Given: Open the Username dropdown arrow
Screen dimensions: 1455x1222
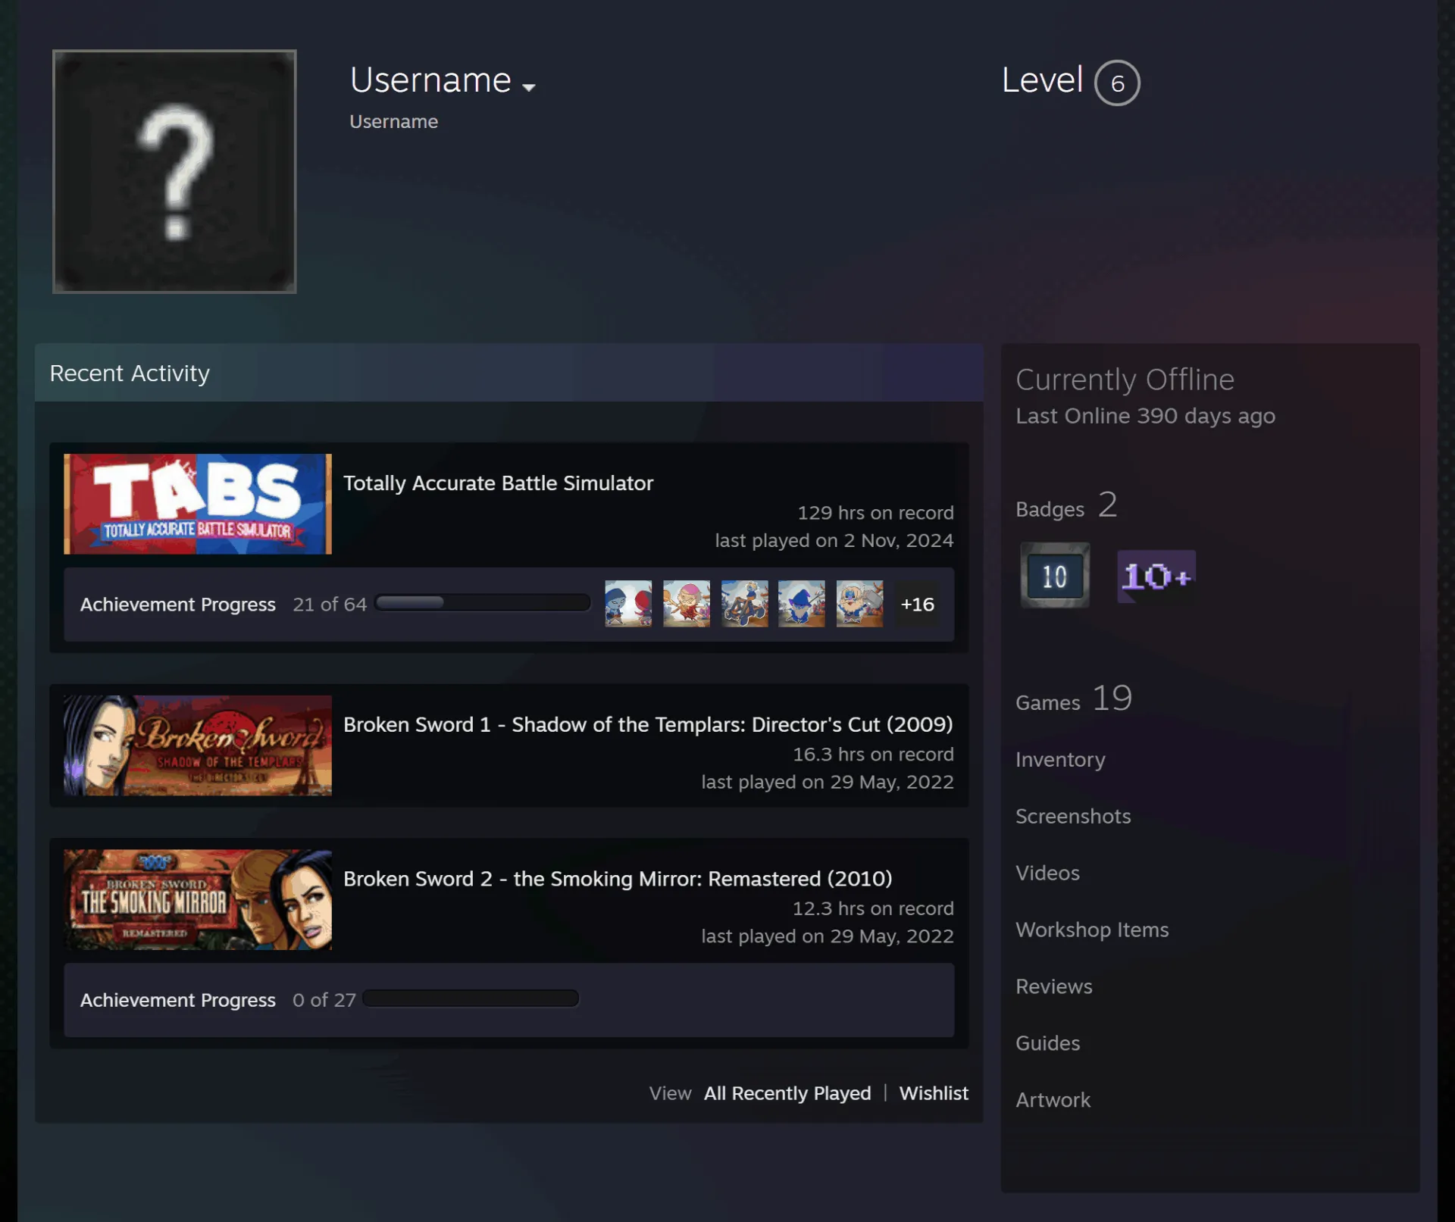Looking at the screenshot, I should 529,87.
